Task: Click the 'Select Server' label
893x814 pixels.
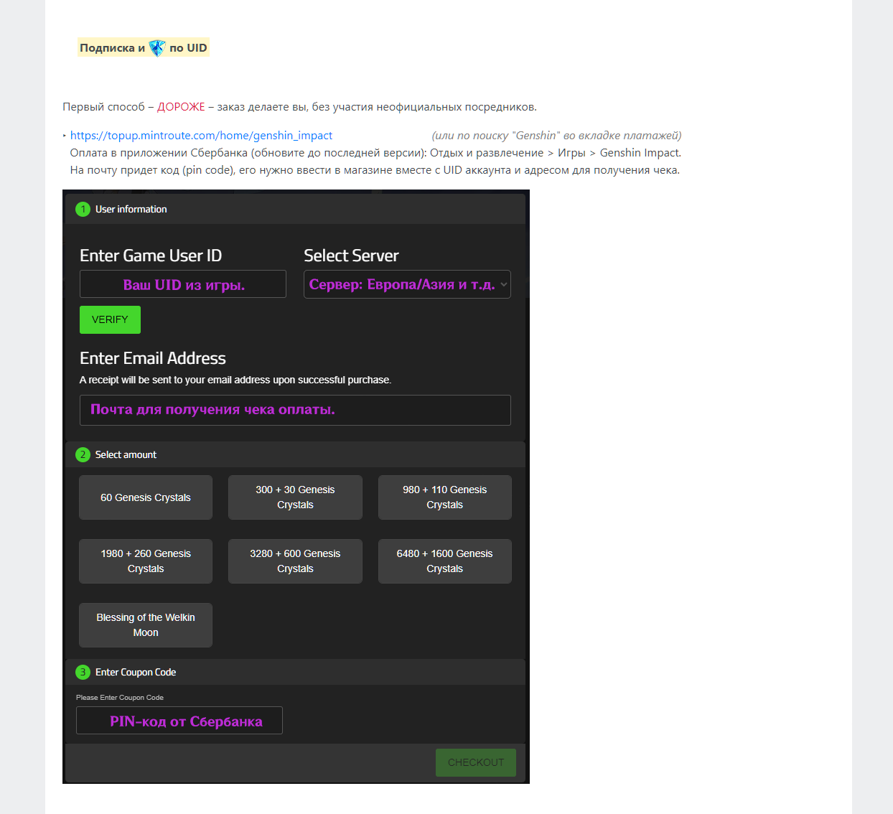Action: pos(351,256)
